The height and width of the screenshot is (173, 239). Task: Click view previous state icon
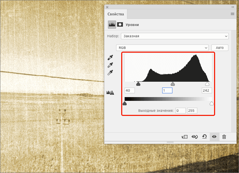(195, 137)
